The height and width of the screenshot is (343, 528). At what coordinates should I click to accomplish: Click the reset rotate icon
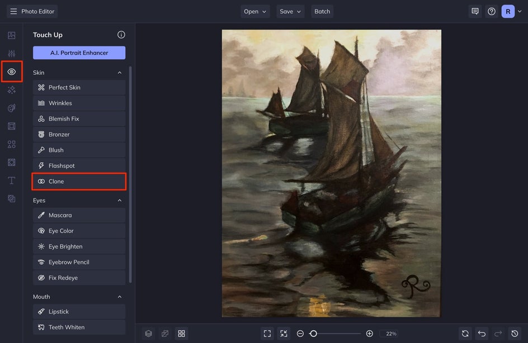point(465,334)
